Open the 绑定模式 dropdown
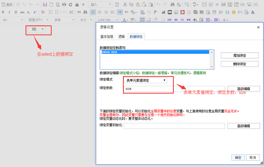The height and width of the screenshot is (167, 264). click(x=146, y=80)
